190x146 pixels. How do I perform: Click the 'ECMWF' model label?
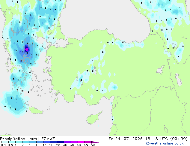pos(48,139)
